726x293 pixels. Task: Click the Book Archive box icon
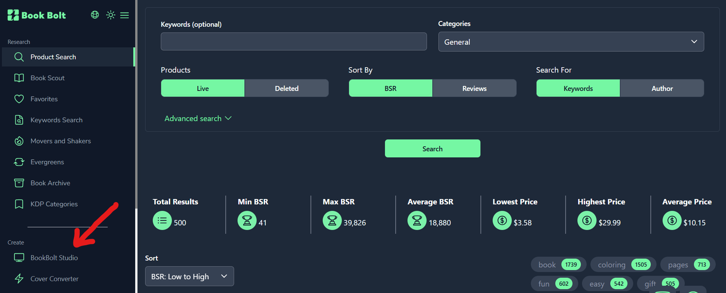click(x=19, y=183)
